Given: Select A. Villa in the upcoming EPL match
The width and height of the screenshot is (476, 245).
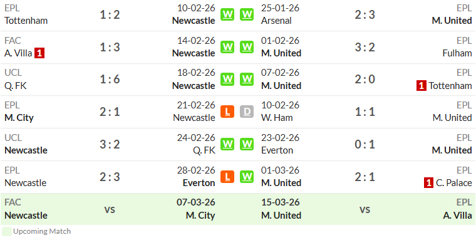Looking at the screenshot, I should [x=457, y=216].
